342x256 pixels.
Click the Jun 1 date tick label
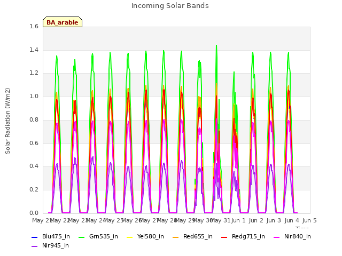pos(238,220)
